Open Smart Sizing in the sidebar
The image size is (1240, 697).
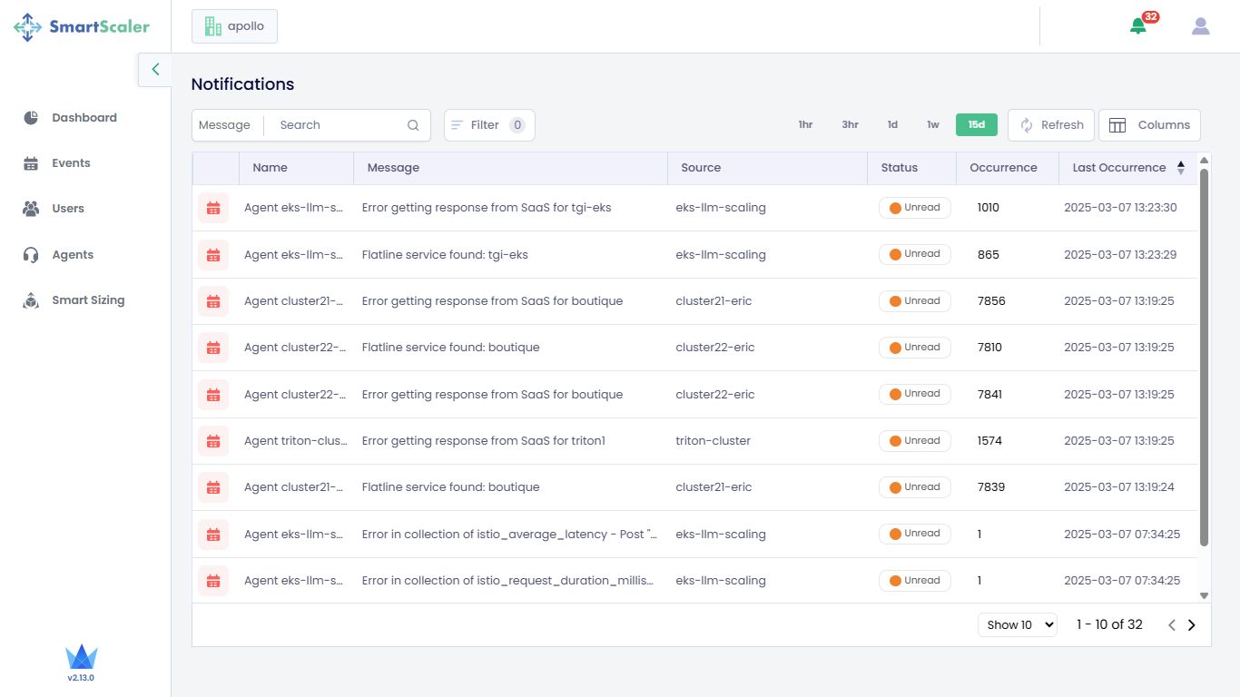88,300
